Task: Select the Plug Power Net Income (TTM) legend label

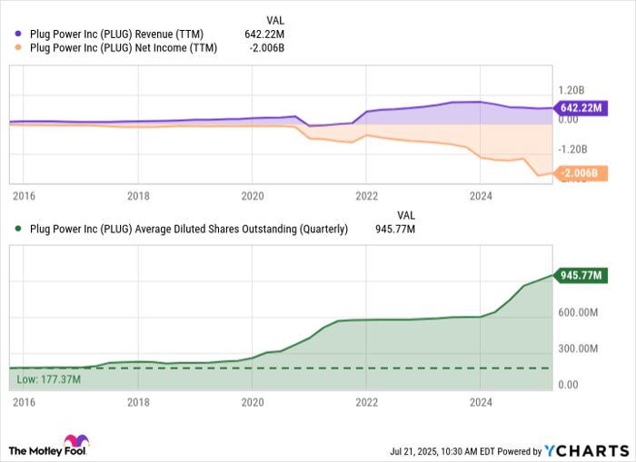Action: (124, 48)
